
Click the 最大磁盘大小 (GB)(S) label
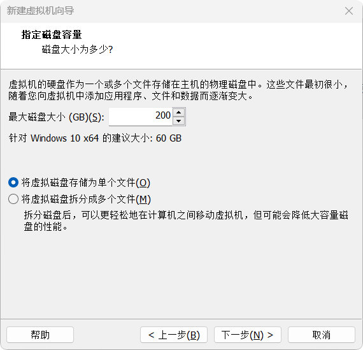click(x=56, y=117)
